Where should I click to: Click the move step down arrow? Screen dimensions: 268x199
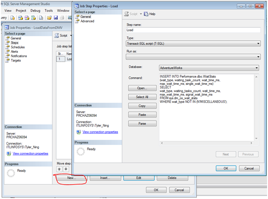click(x=66, y=169)
